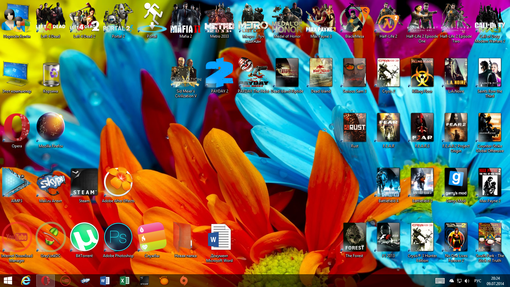Select the Adobe Photoshop icon
Image resolution: width=510 pixels, height=287 pixels.
click(x=118, y=237)
